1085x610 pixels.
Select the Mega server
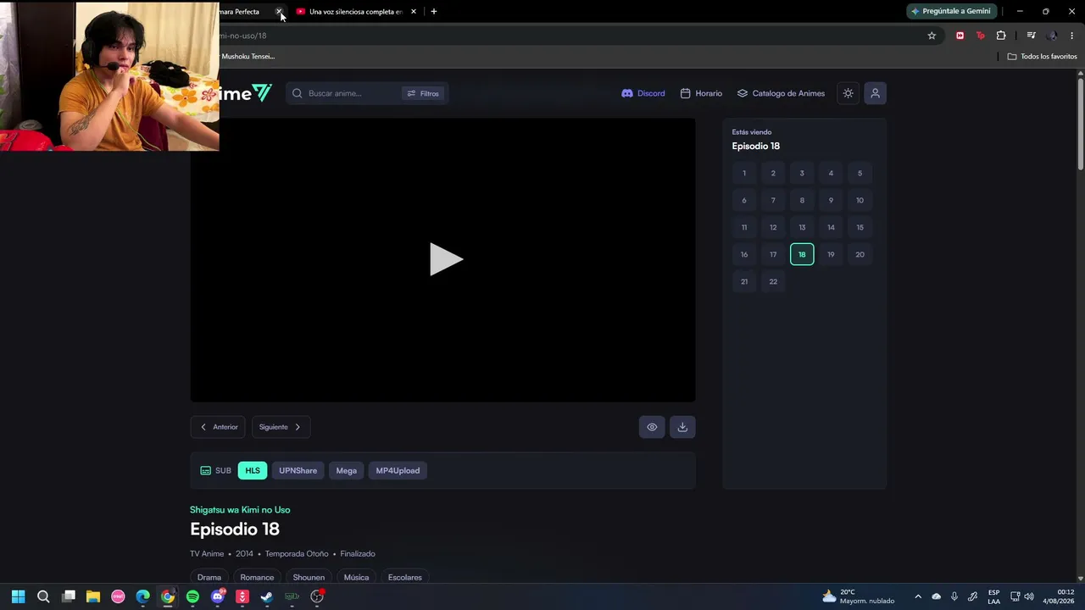(x=346, y=470)
